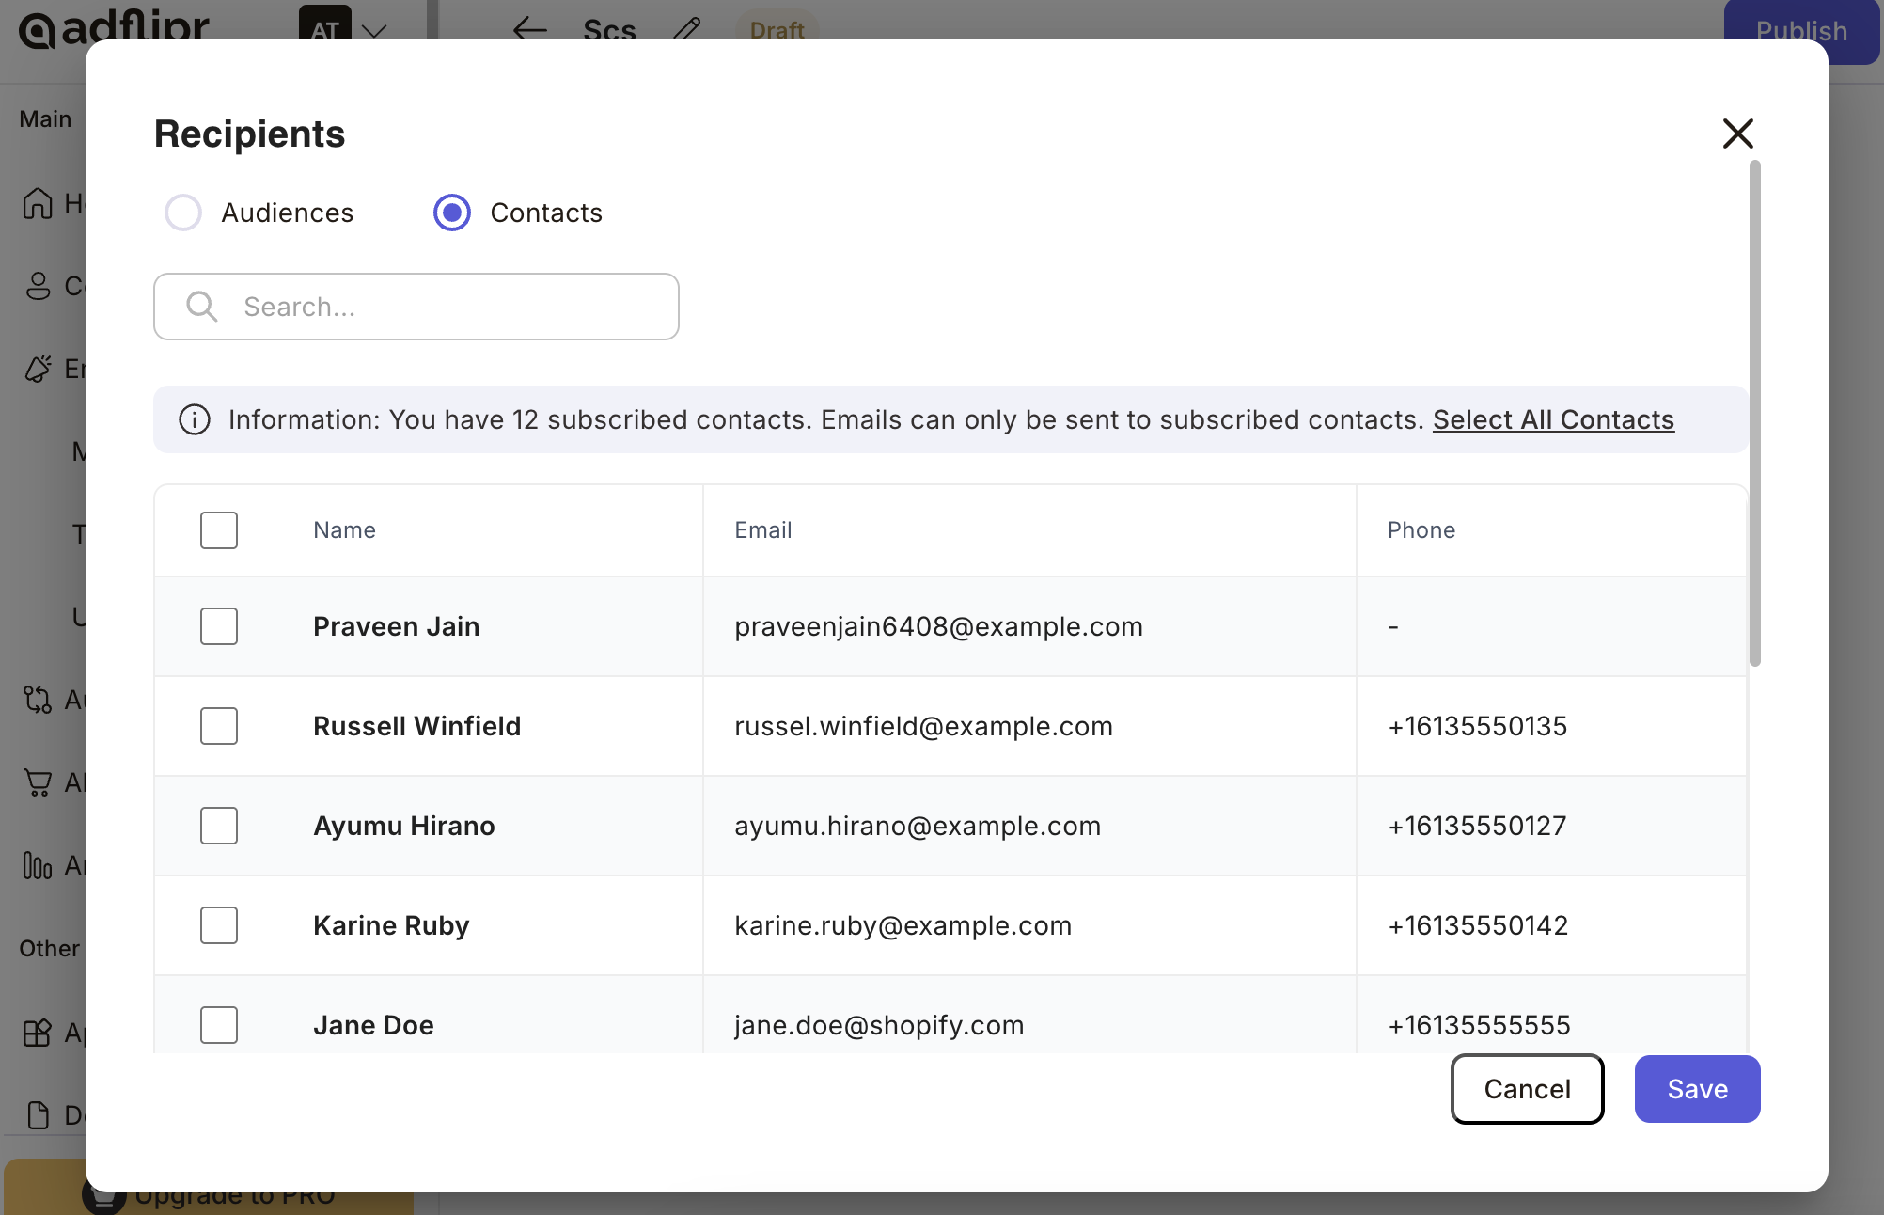Close the Recipients dialog with X

pyautogui.click(x=1737, y=134)
